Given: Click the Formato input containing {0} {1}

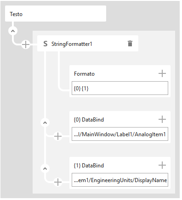Looking at the screenshot, I should [120, 88].
